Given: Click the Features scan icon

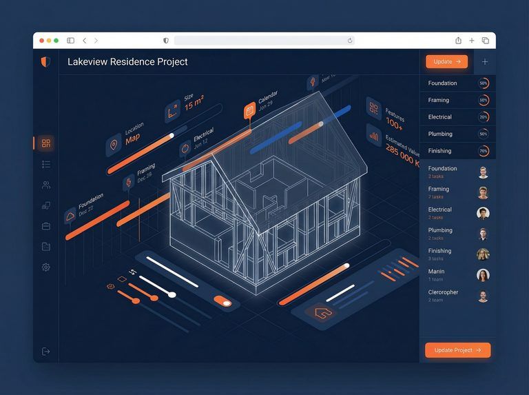Looking at the screenshot, I should [x=374, y=108].
